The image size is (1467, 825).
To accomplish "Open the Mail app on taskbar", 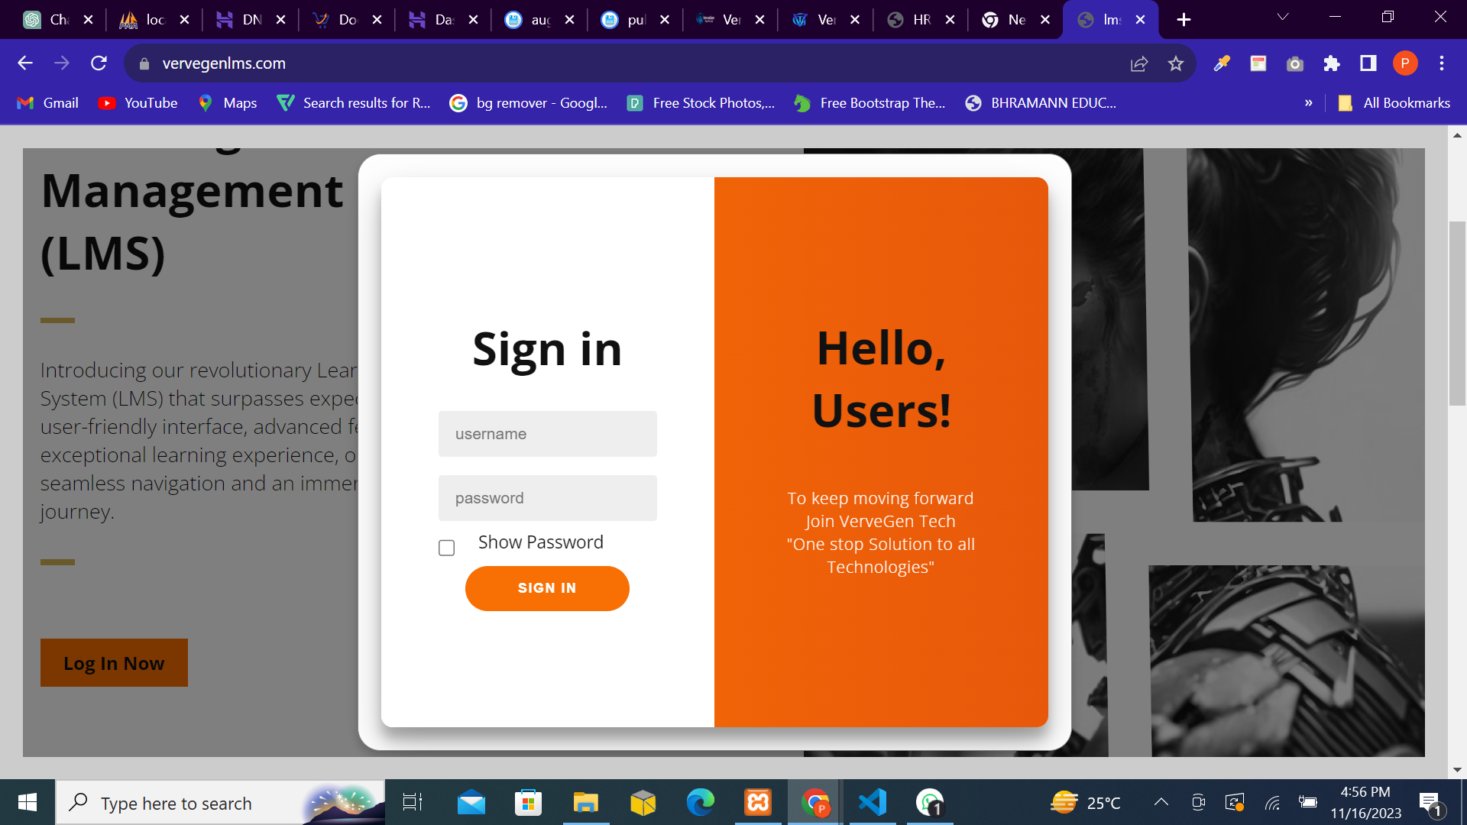I will (471, 803).
